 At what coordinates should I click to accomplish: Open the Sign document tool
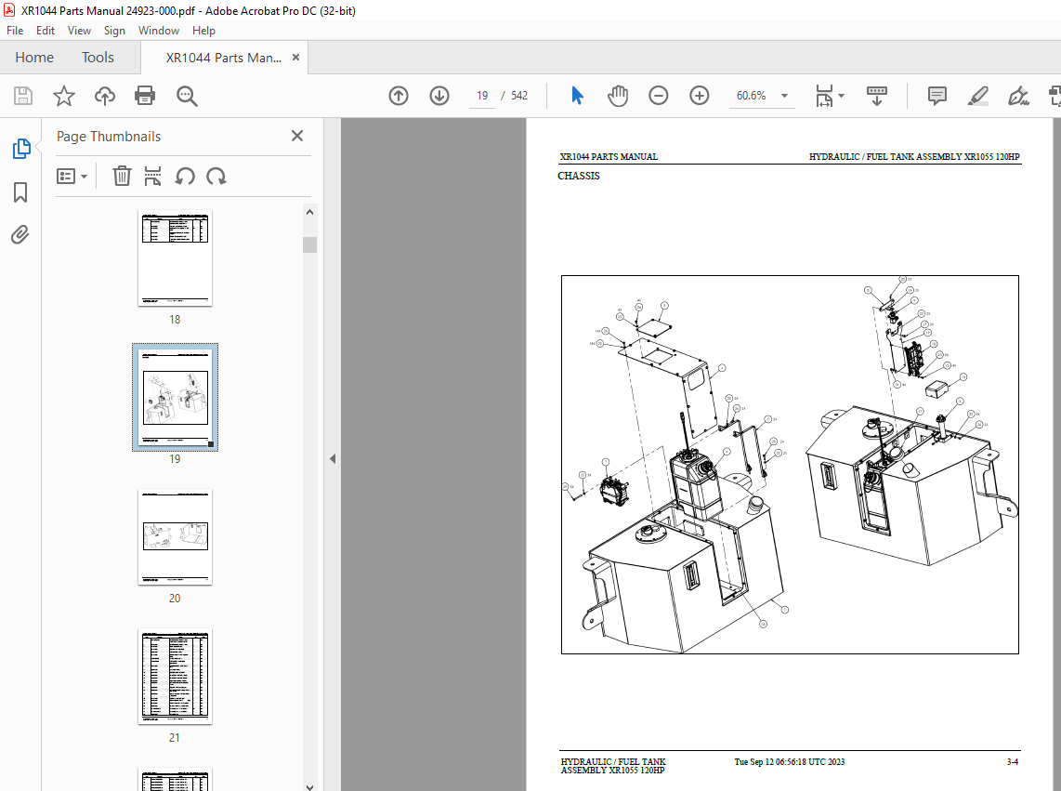1018,96
